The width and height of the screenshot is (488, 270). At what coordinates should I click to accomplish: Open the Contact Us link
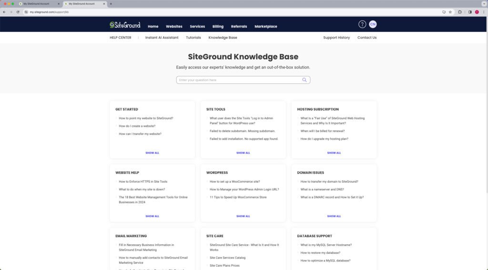point(367,37)
